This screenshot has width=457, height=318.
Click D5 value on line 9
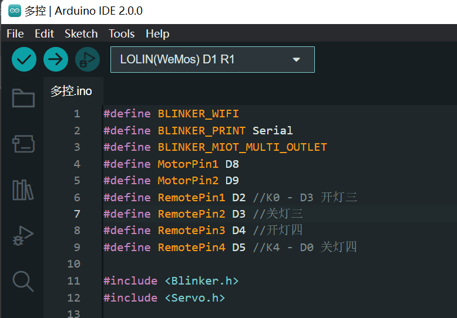pos(238,248)
